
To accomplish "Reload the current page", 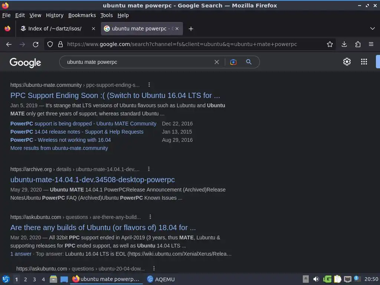I will pos(36,45).
